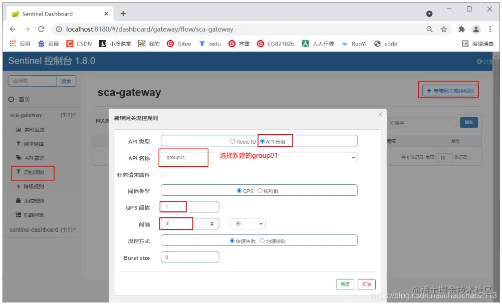Click the site info icon in address bar
This screenshot has width=502, height=305.
[59, 30]
